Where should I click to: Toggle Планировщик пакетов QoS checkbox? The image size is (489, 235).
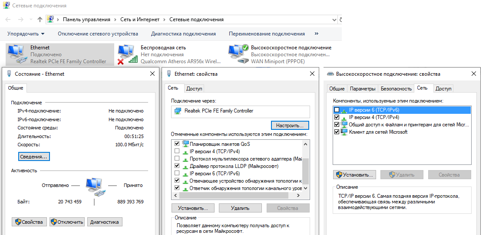click(177, 144)
